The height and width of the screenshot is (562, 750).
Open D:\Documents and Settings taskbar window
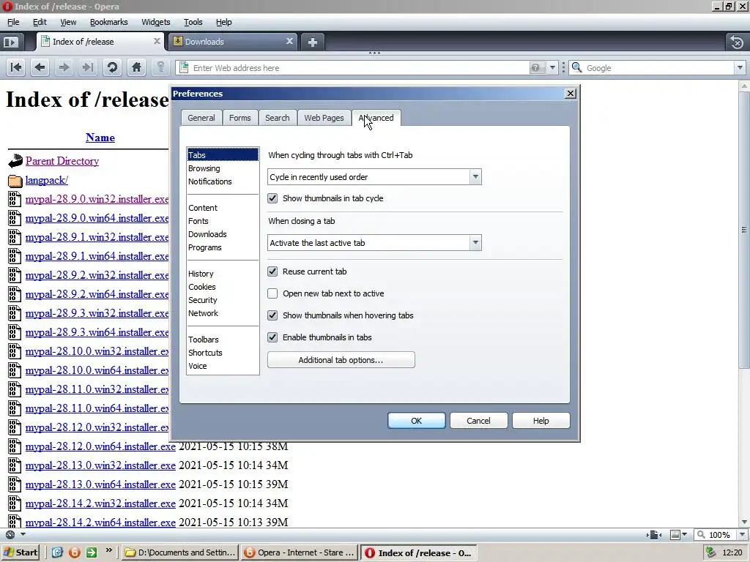[180, 552]
